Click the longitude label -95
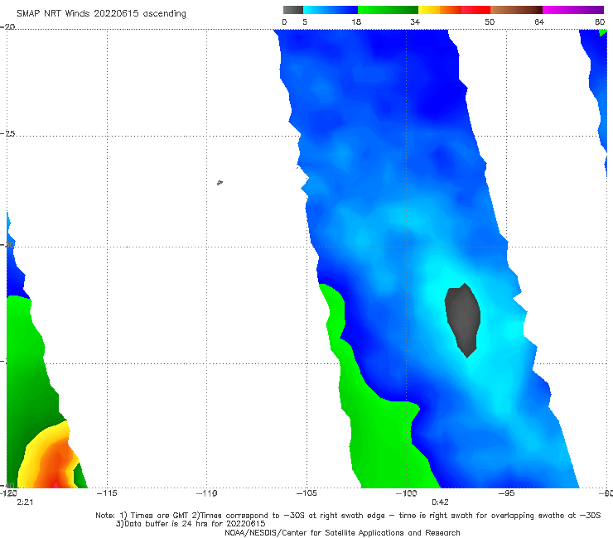The width and height of the screenshot is (613, 538). click(506, 493)
